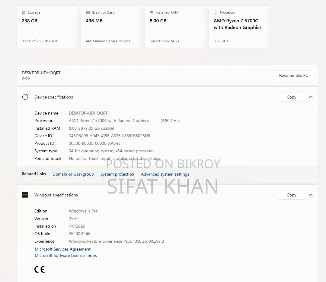Select 80 GB of 238 GB used text
The width and height of the screenshot is (326, 282).
click(x=39, y=41)
